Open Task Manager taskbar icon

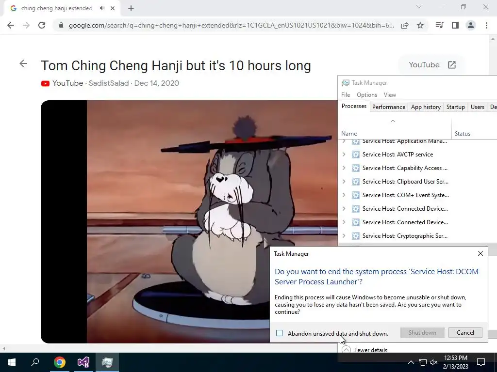click(x=107, y=362)
